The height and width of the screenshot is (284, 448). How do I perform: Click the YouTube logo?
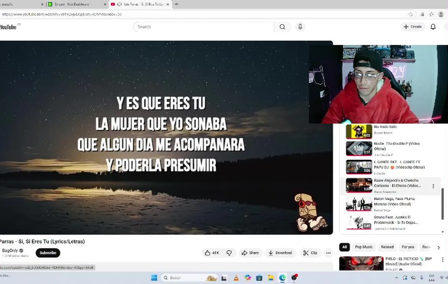[x=9, y=27]
